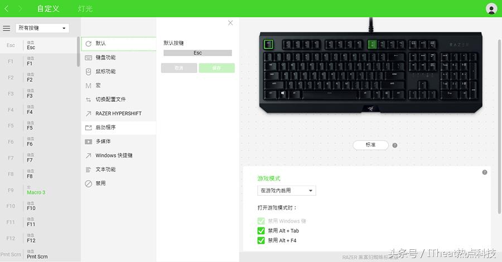Select 键盘功能 keyboard function icon
Image resolution: width=502 pixels, height=262 pixels.
[x=88, y=57]
